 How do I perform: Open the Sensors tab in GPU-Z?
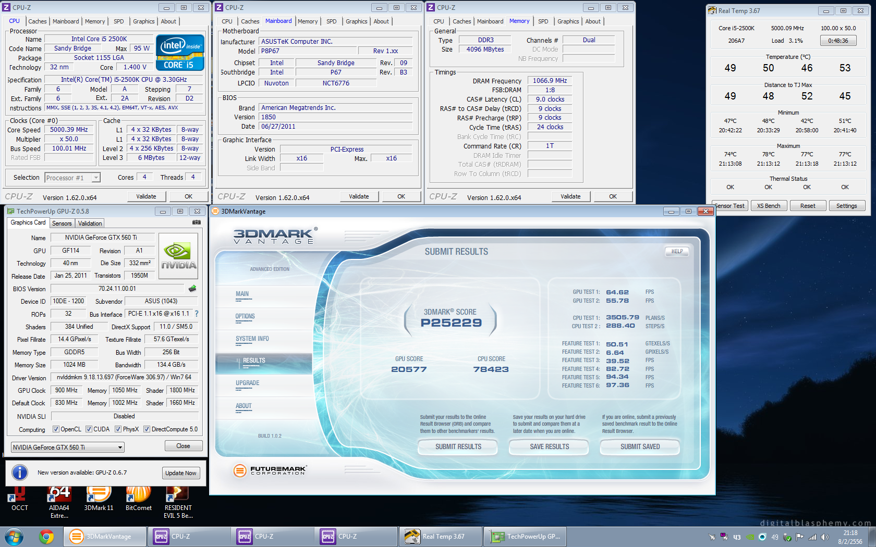pyautogui.click(x=62, y=223)
